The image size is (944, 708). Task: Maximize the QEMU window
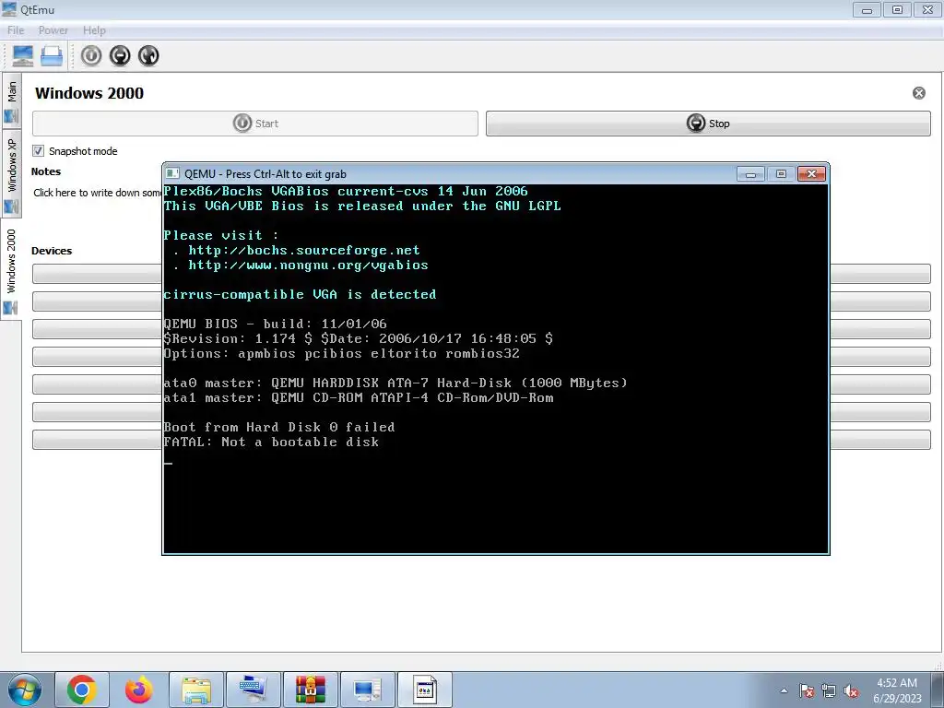781,174
